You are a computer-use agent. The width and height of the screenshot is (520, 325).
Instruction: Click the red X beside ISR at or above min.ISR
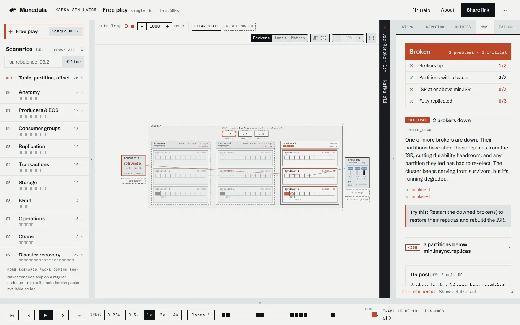coord(411,90)
